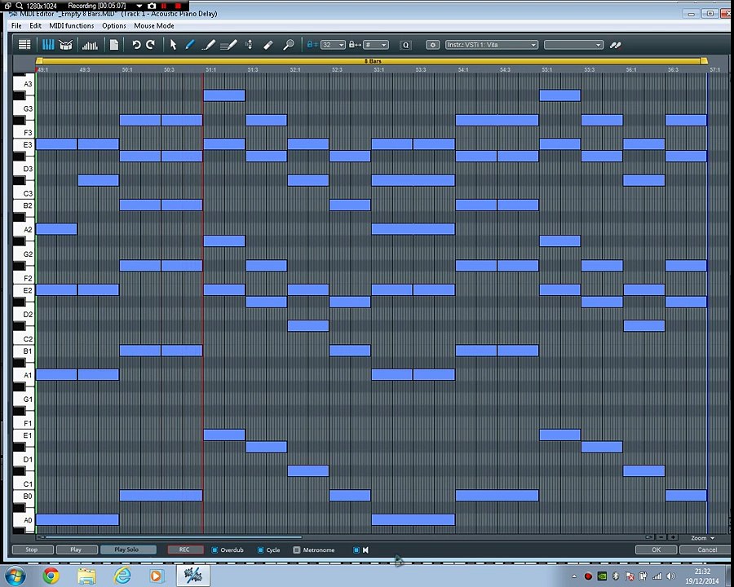Undo the last edit
The image size is (734, 587).
click(136, 45)
